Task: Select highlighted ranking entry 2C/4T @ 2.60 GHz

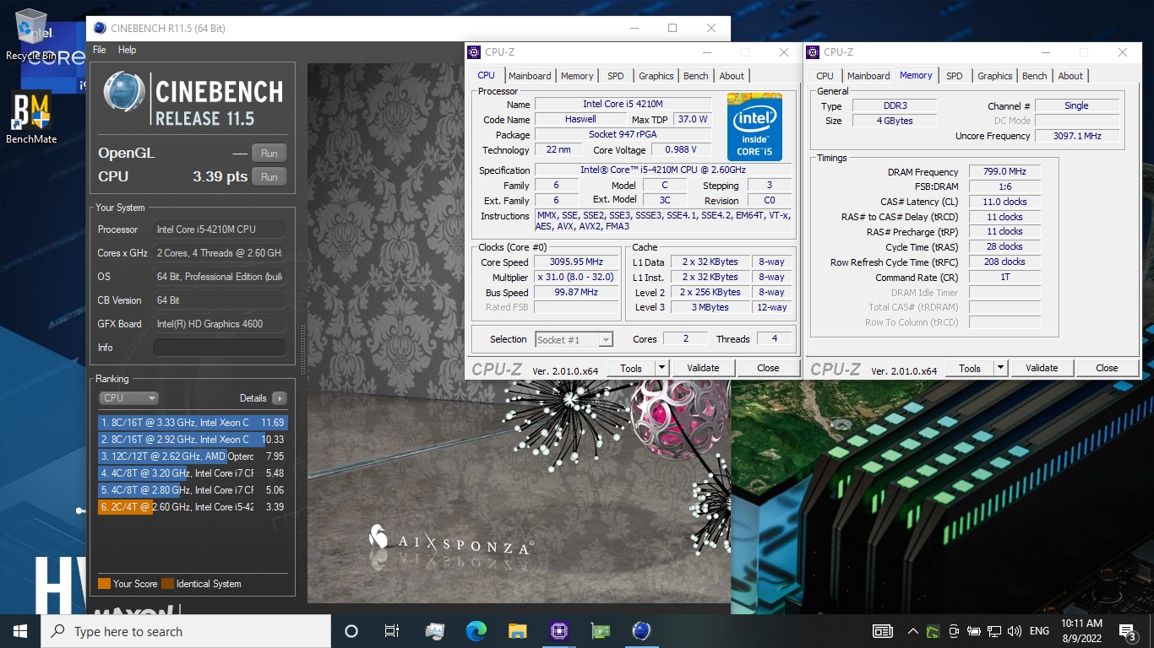Action: 193,507
